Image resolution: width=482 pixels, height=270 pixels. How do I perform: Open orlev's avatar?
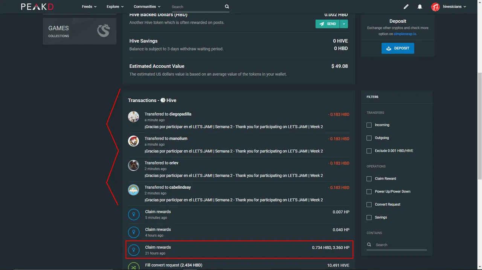[x=133, y=166]
